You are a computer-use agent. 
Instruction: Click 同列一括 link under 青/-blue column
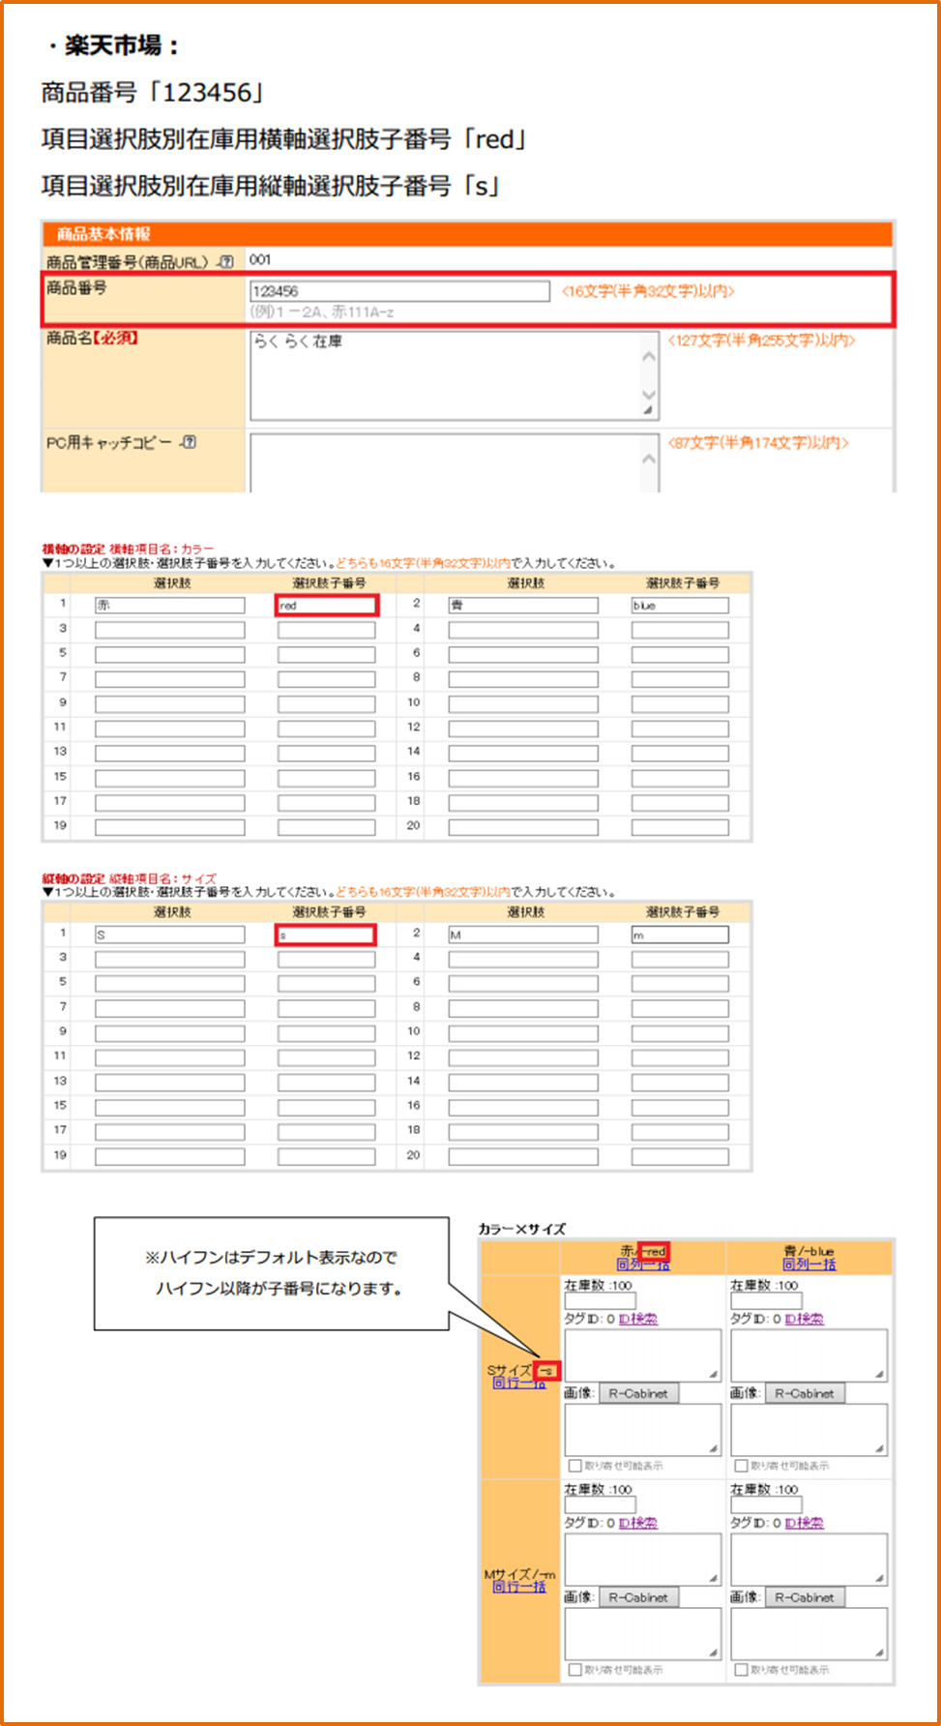point(809,1265)
